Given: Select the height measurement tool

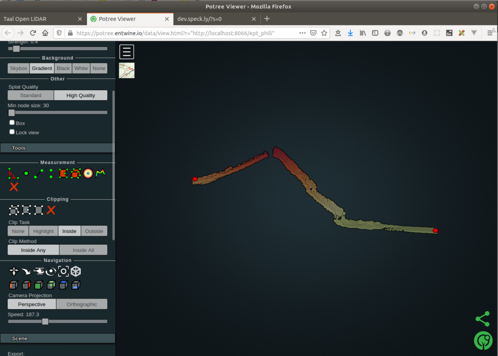Looking at the screenshot, I should [x=51, y=173].
